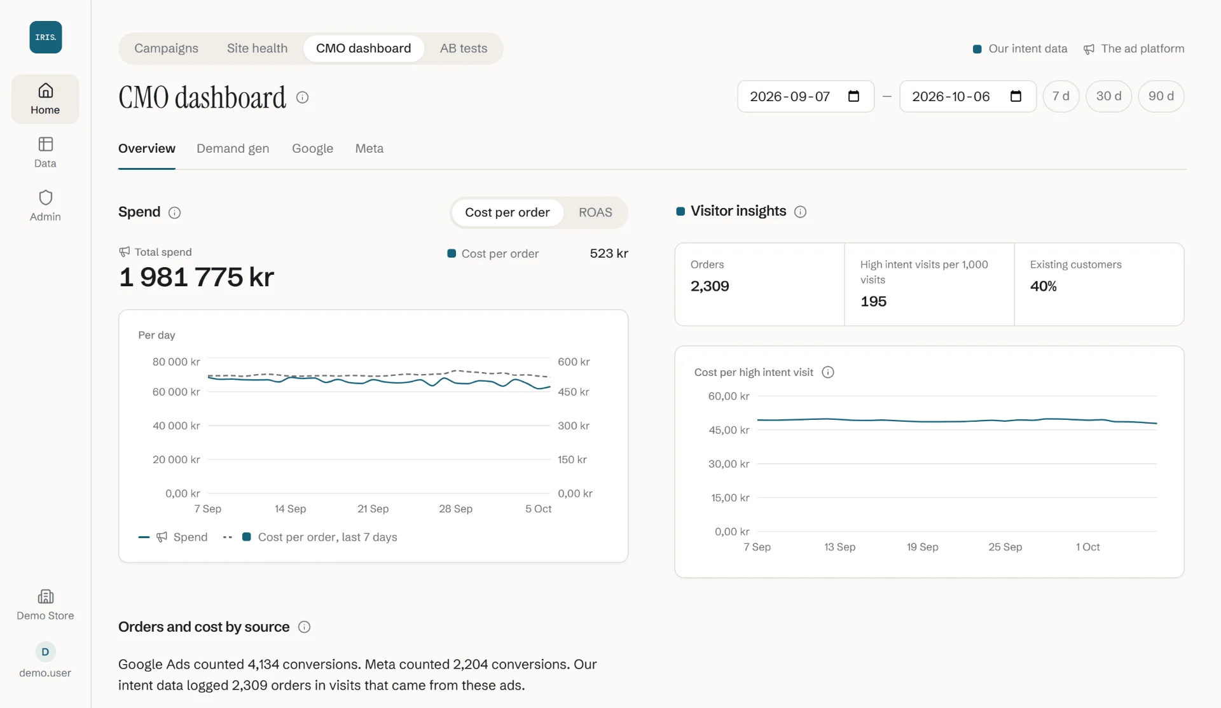
Task: Switch to the Site health tab
Action: point(257,48)
